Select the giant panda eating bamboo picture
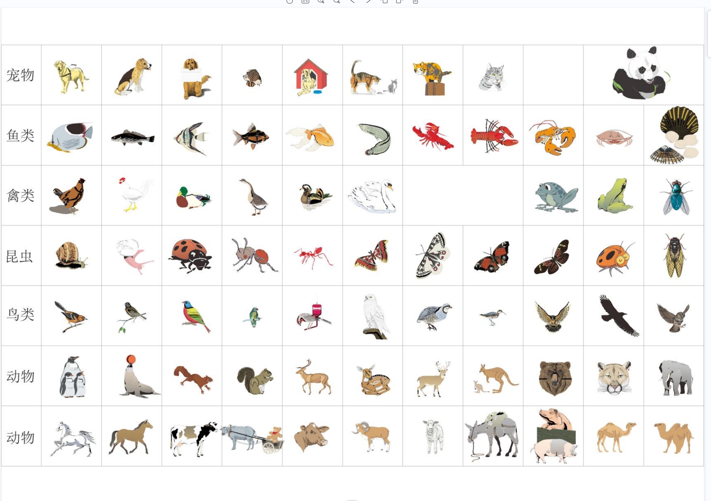This screenshot has width=711, height=501. tap(641, 73)
